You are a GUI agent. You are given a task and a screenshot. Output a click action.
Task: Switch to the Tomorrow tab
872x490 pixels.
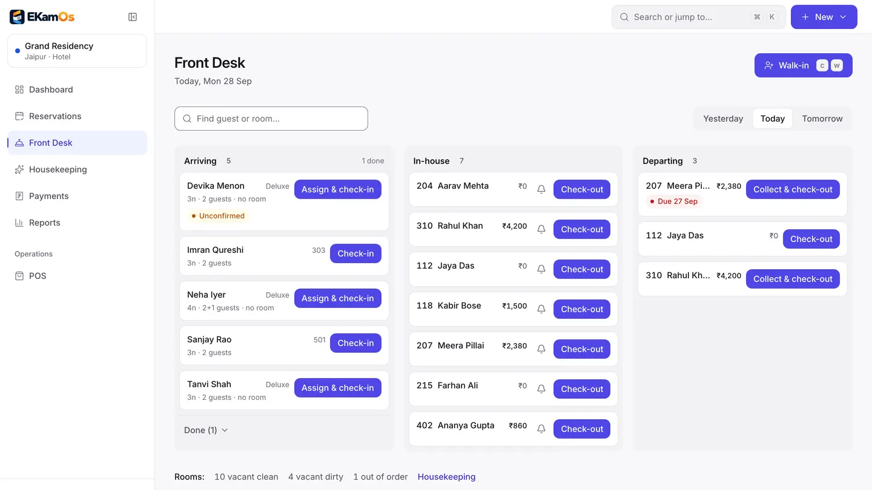pyautogui.click(x=822, y=119)
